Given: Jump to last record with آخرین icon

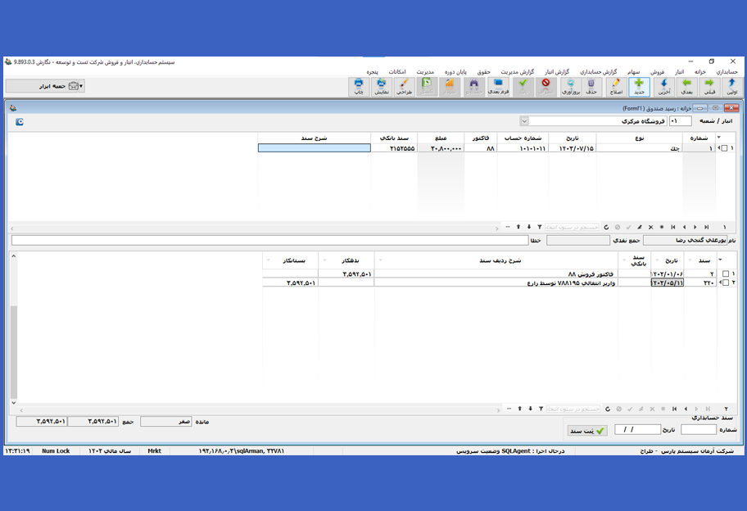Looking at the screenshot, I should click(x=663, y=87).
